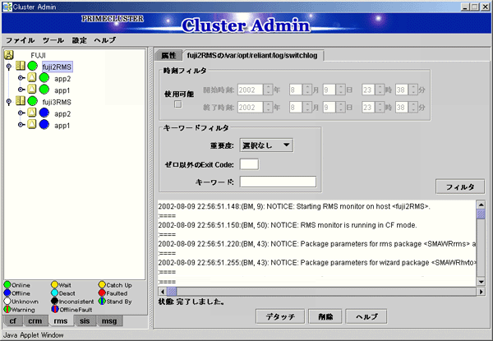Collapse the fuji3RMS tree node
This screenshot has height=341, width=493.
pos(9,102)
